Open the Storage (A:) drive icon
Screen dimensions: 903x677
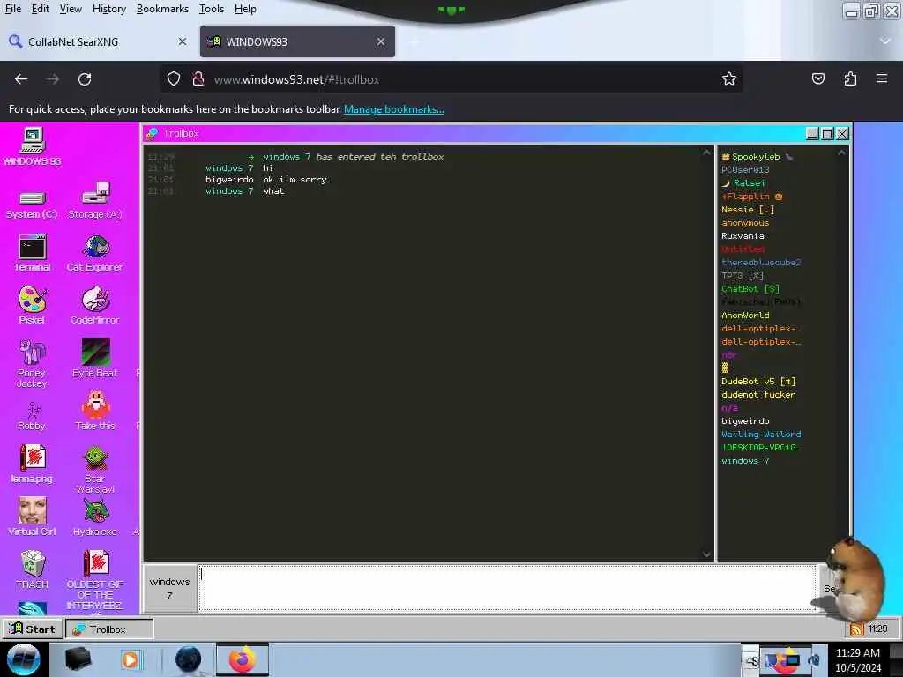[95, 200]
